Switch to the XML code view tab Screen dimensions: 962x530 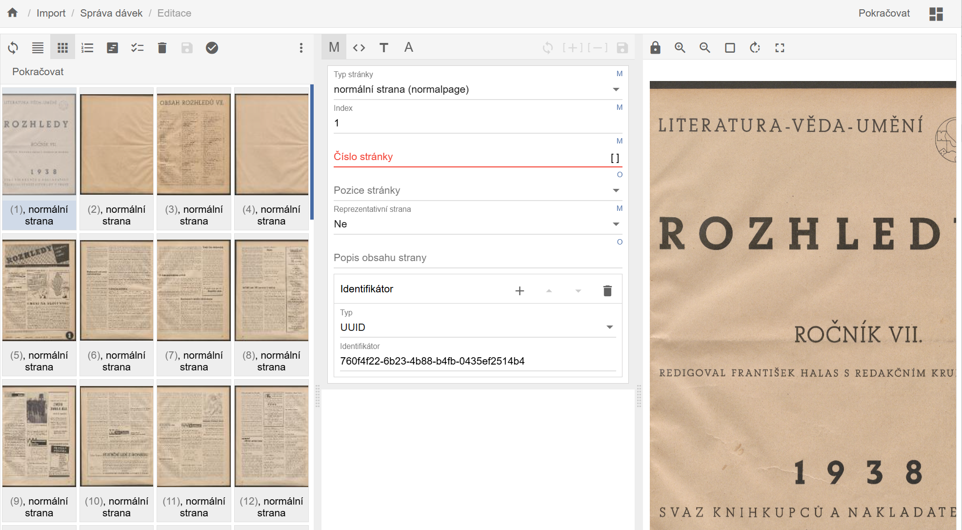tap(359, 47)
